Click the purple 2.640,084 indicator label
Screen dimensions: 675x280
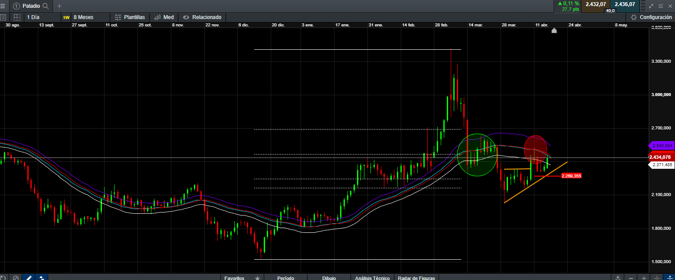click(x=661, y=145)
